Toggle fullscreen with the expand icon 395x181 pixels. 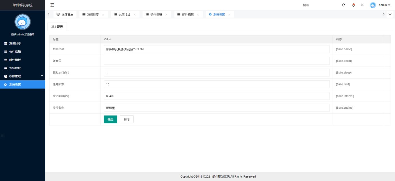click(362, 5)
